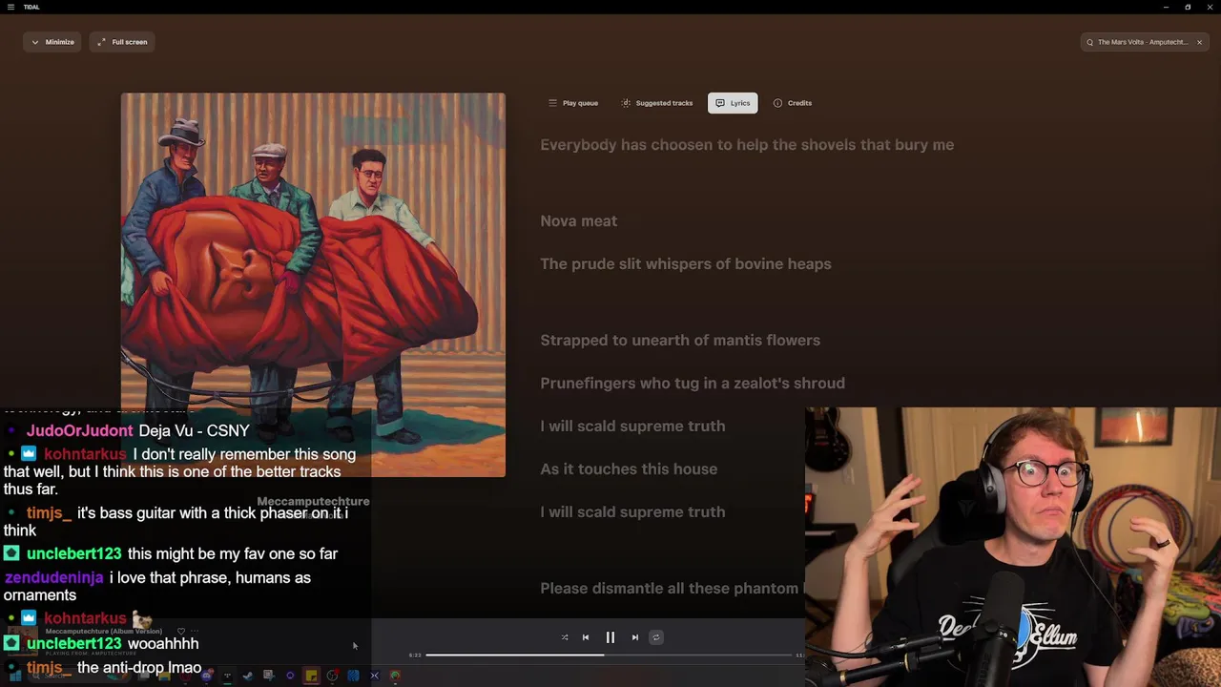1221x687 pixels.
Task: Jump to lyric 'Everybody has choosen to help'
Action: tap(747, 145)
